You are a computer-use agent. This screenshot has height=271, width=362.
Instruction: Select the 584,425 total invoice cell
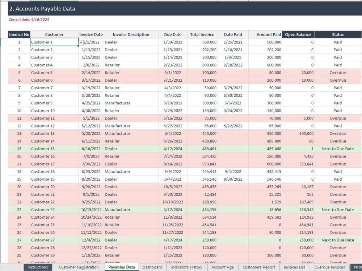pos(202,156)
